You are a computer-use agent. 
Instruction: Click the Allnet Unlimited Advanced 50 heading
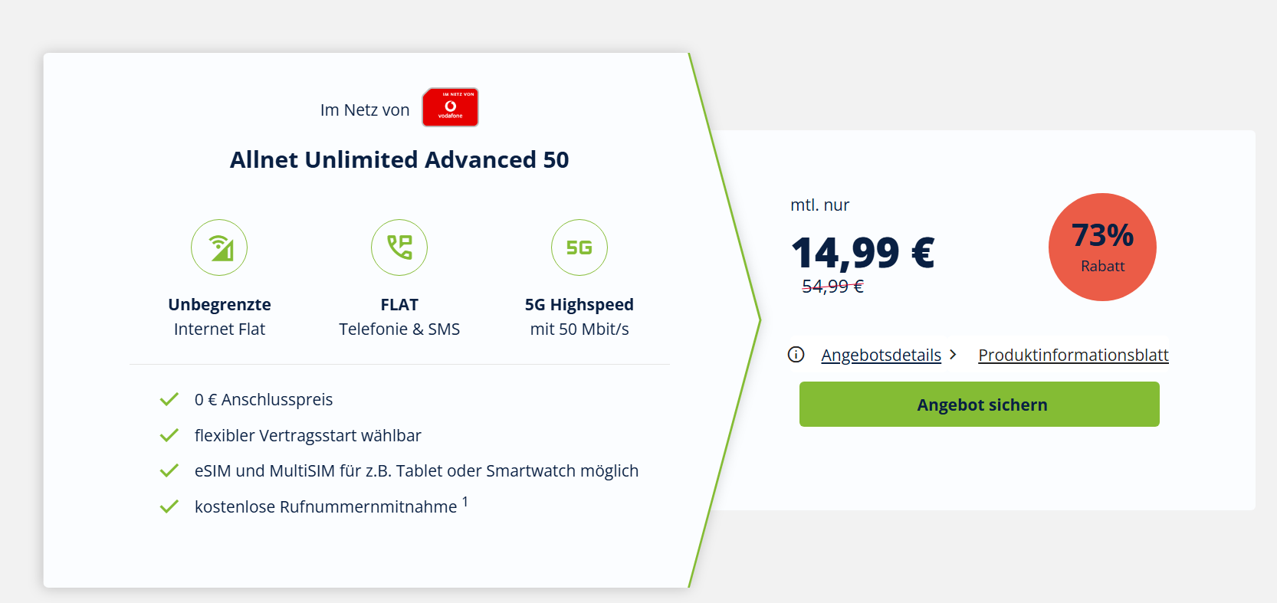[x=399, y=159]
